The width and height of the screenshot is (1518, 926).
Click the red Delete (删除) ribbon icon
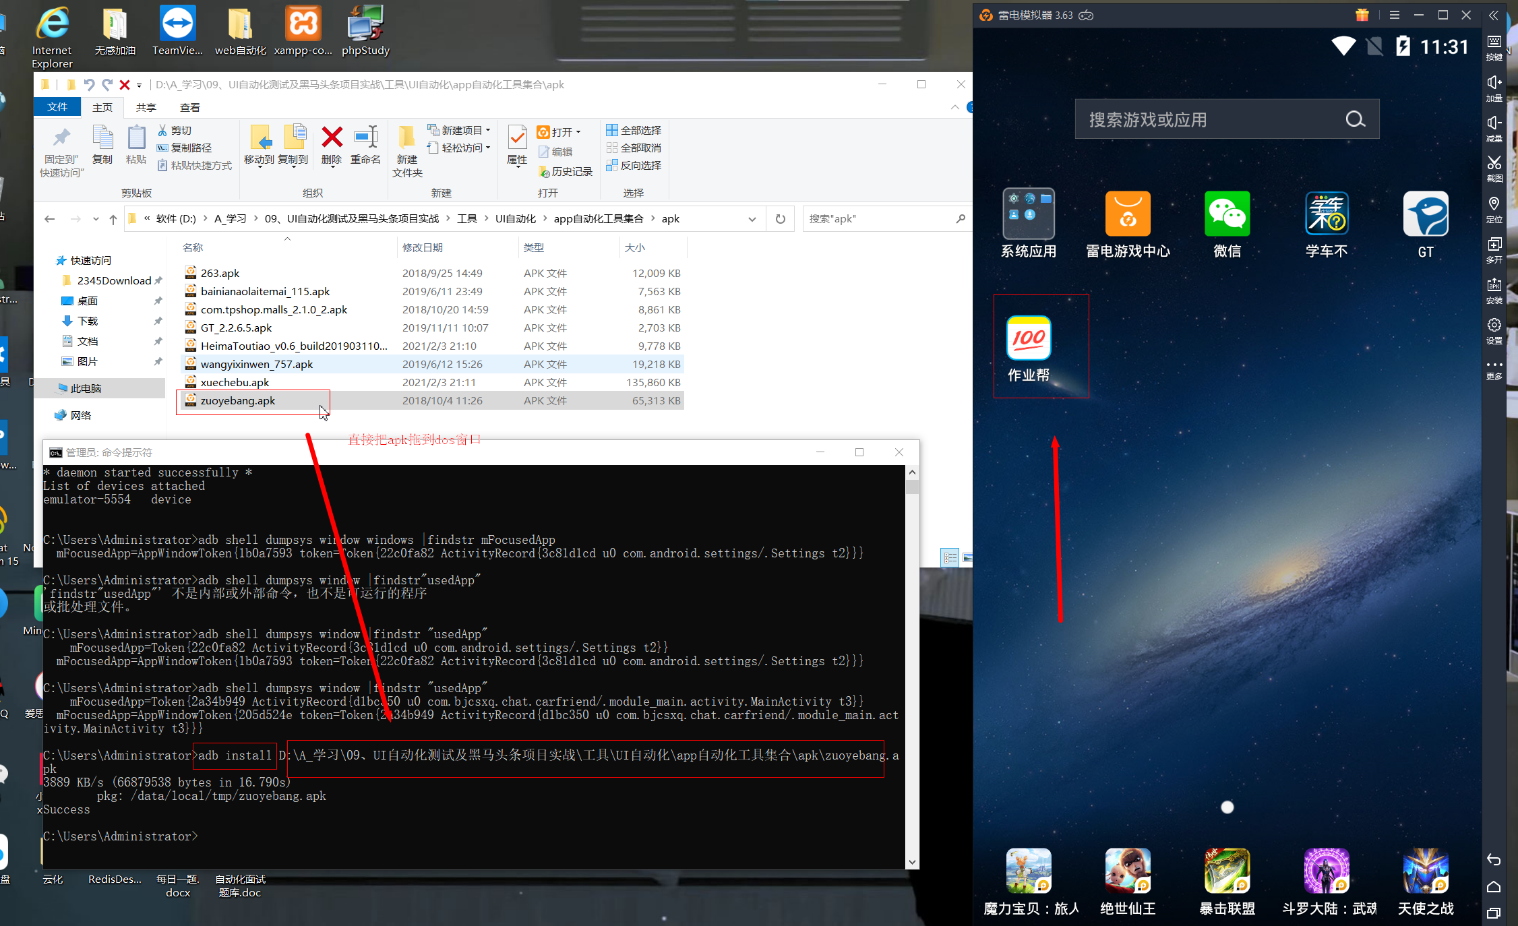tap(332, 138)
